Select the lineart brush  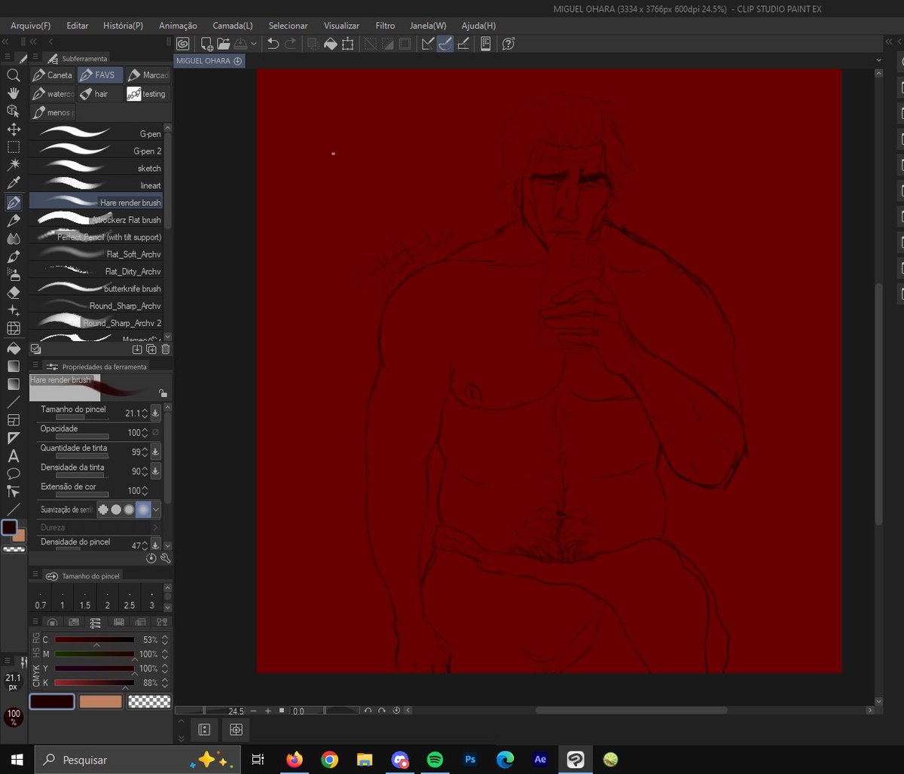96,185
